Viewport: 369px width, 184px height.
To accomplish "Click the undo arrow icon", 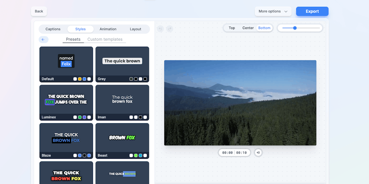I will click(x=160, y=29).
